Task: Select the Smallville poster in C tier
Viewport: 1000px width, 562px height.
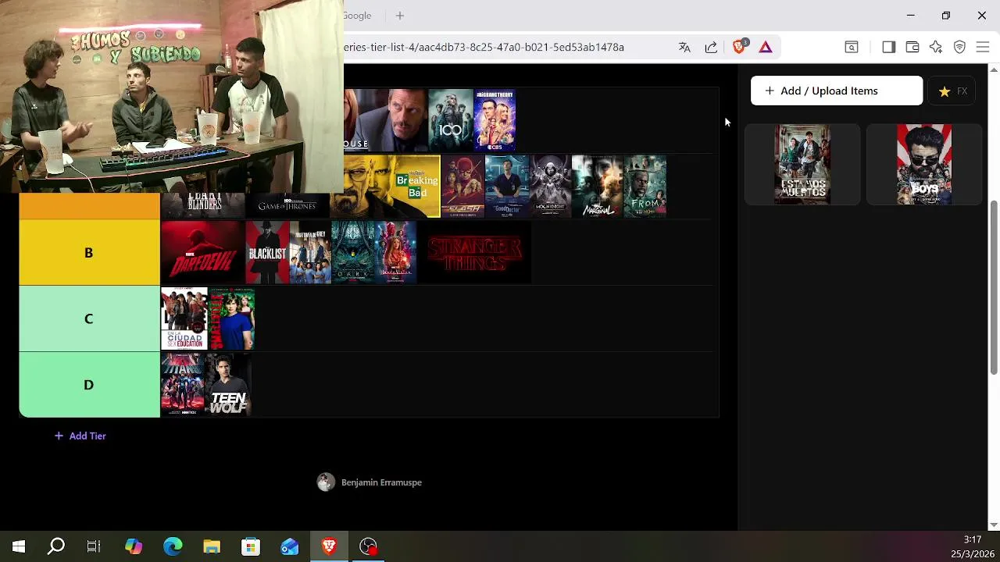Action: 231,318
